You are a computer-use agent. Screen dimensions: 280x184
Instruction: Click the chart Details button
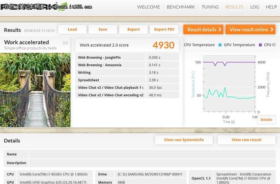[266, 120]
